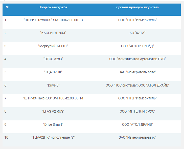Select the "ШТРИХ-TaxoRUS" SM 100.42.00.00.14 cell
This screenshot has width=184, height=149.
[x=53, y=98]
